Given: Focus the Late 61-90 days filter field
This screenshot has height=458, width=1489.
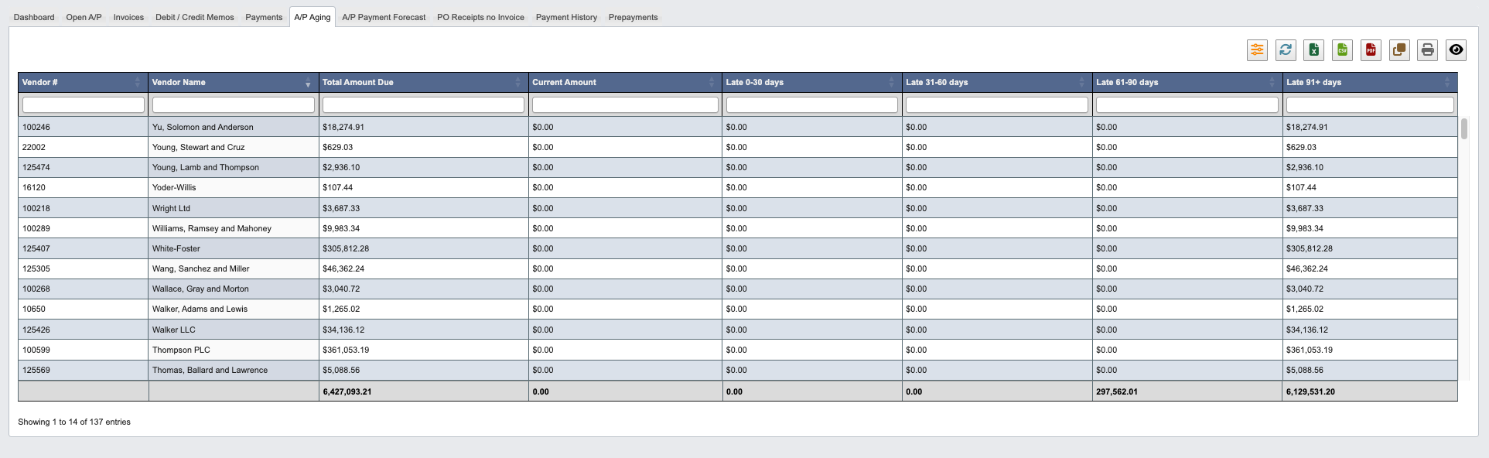Looking at the screenshot, I should [x=1187, y=104].
